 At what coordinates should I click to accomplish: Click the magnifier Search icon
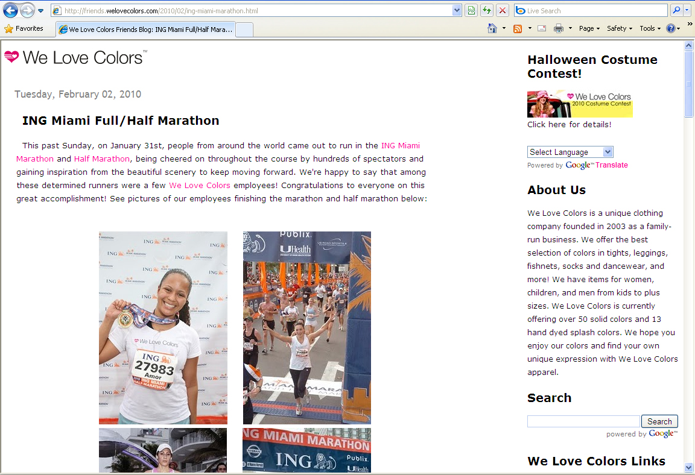pyautogui.click(x=676, y=10)
